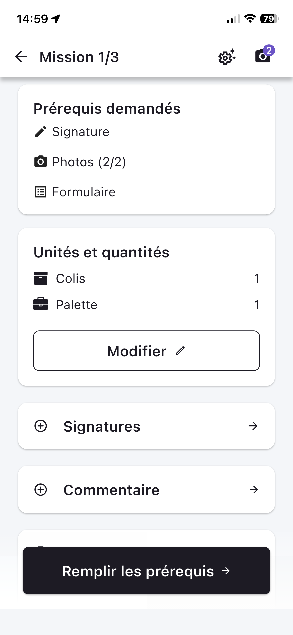Tap the Mission 1/3 title
This screenshot has height=635, width=293.
click(79, 57)
